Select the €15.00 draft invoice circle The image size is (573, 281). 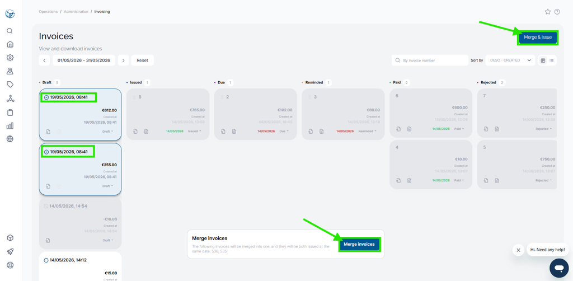tap(46, 260)
